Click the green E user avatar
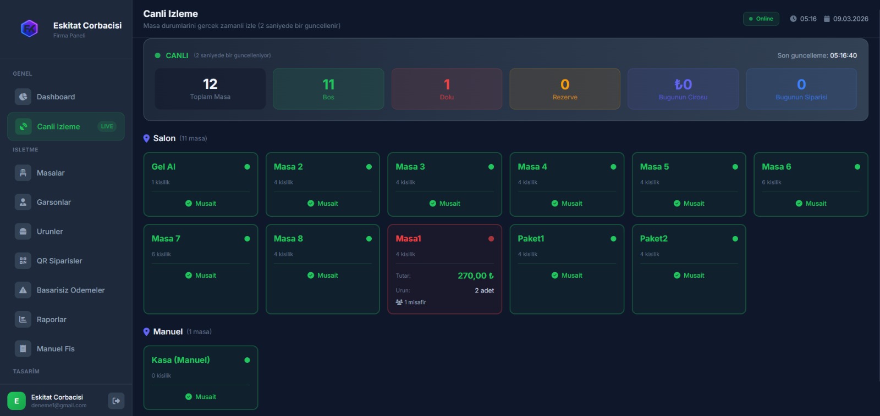 [16, 401]
